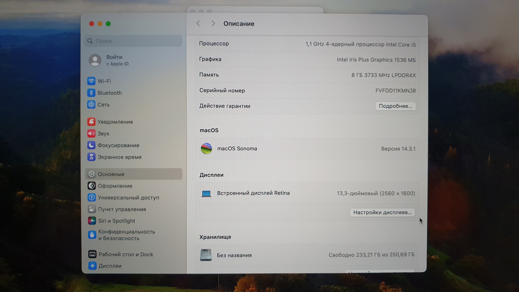Open Рабочий стол и Dock section
Image resolution: width=519 pixels, height=292 pixels.
coord(126,254)
